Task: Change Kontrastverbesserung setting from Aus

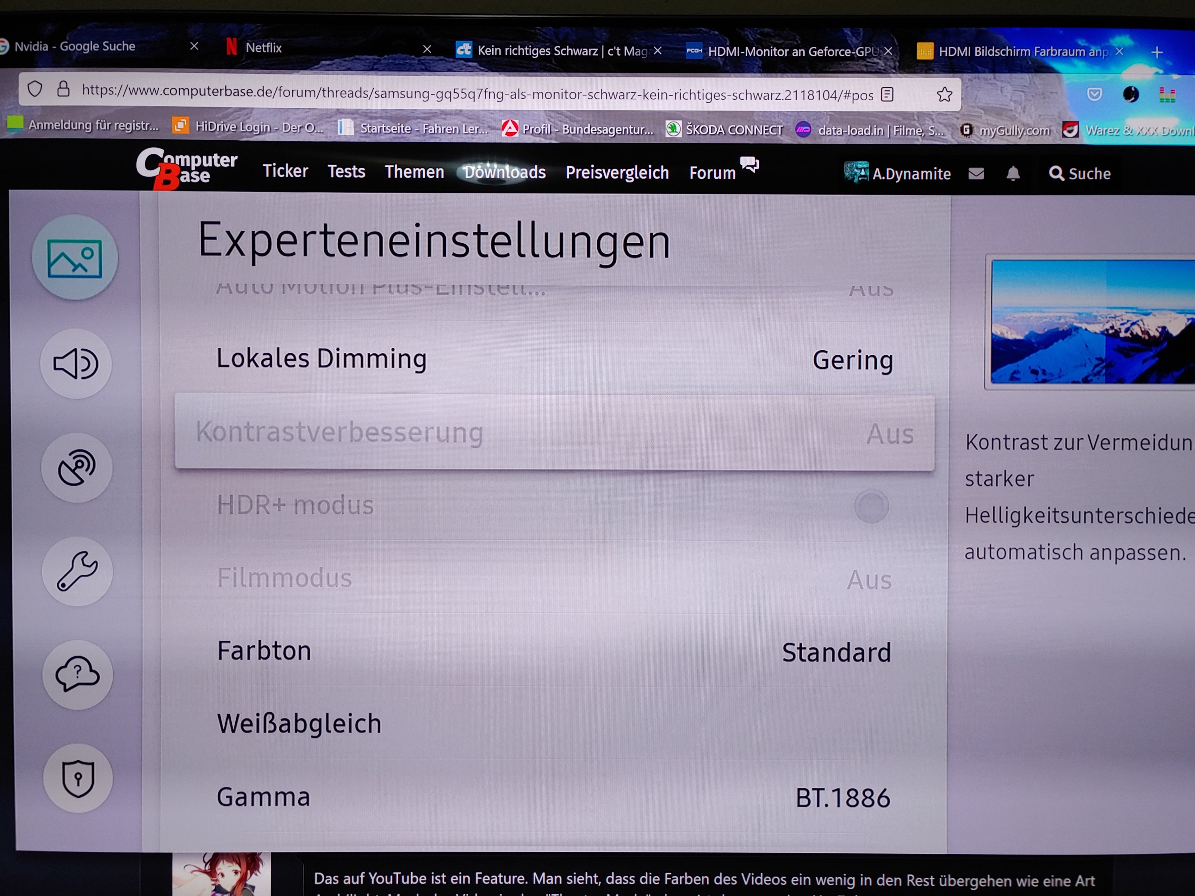Action: 554,433
